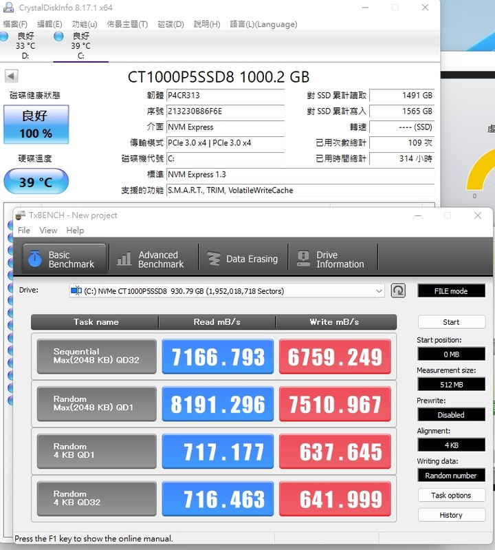Click the power on count 109 次

(401, 142)
